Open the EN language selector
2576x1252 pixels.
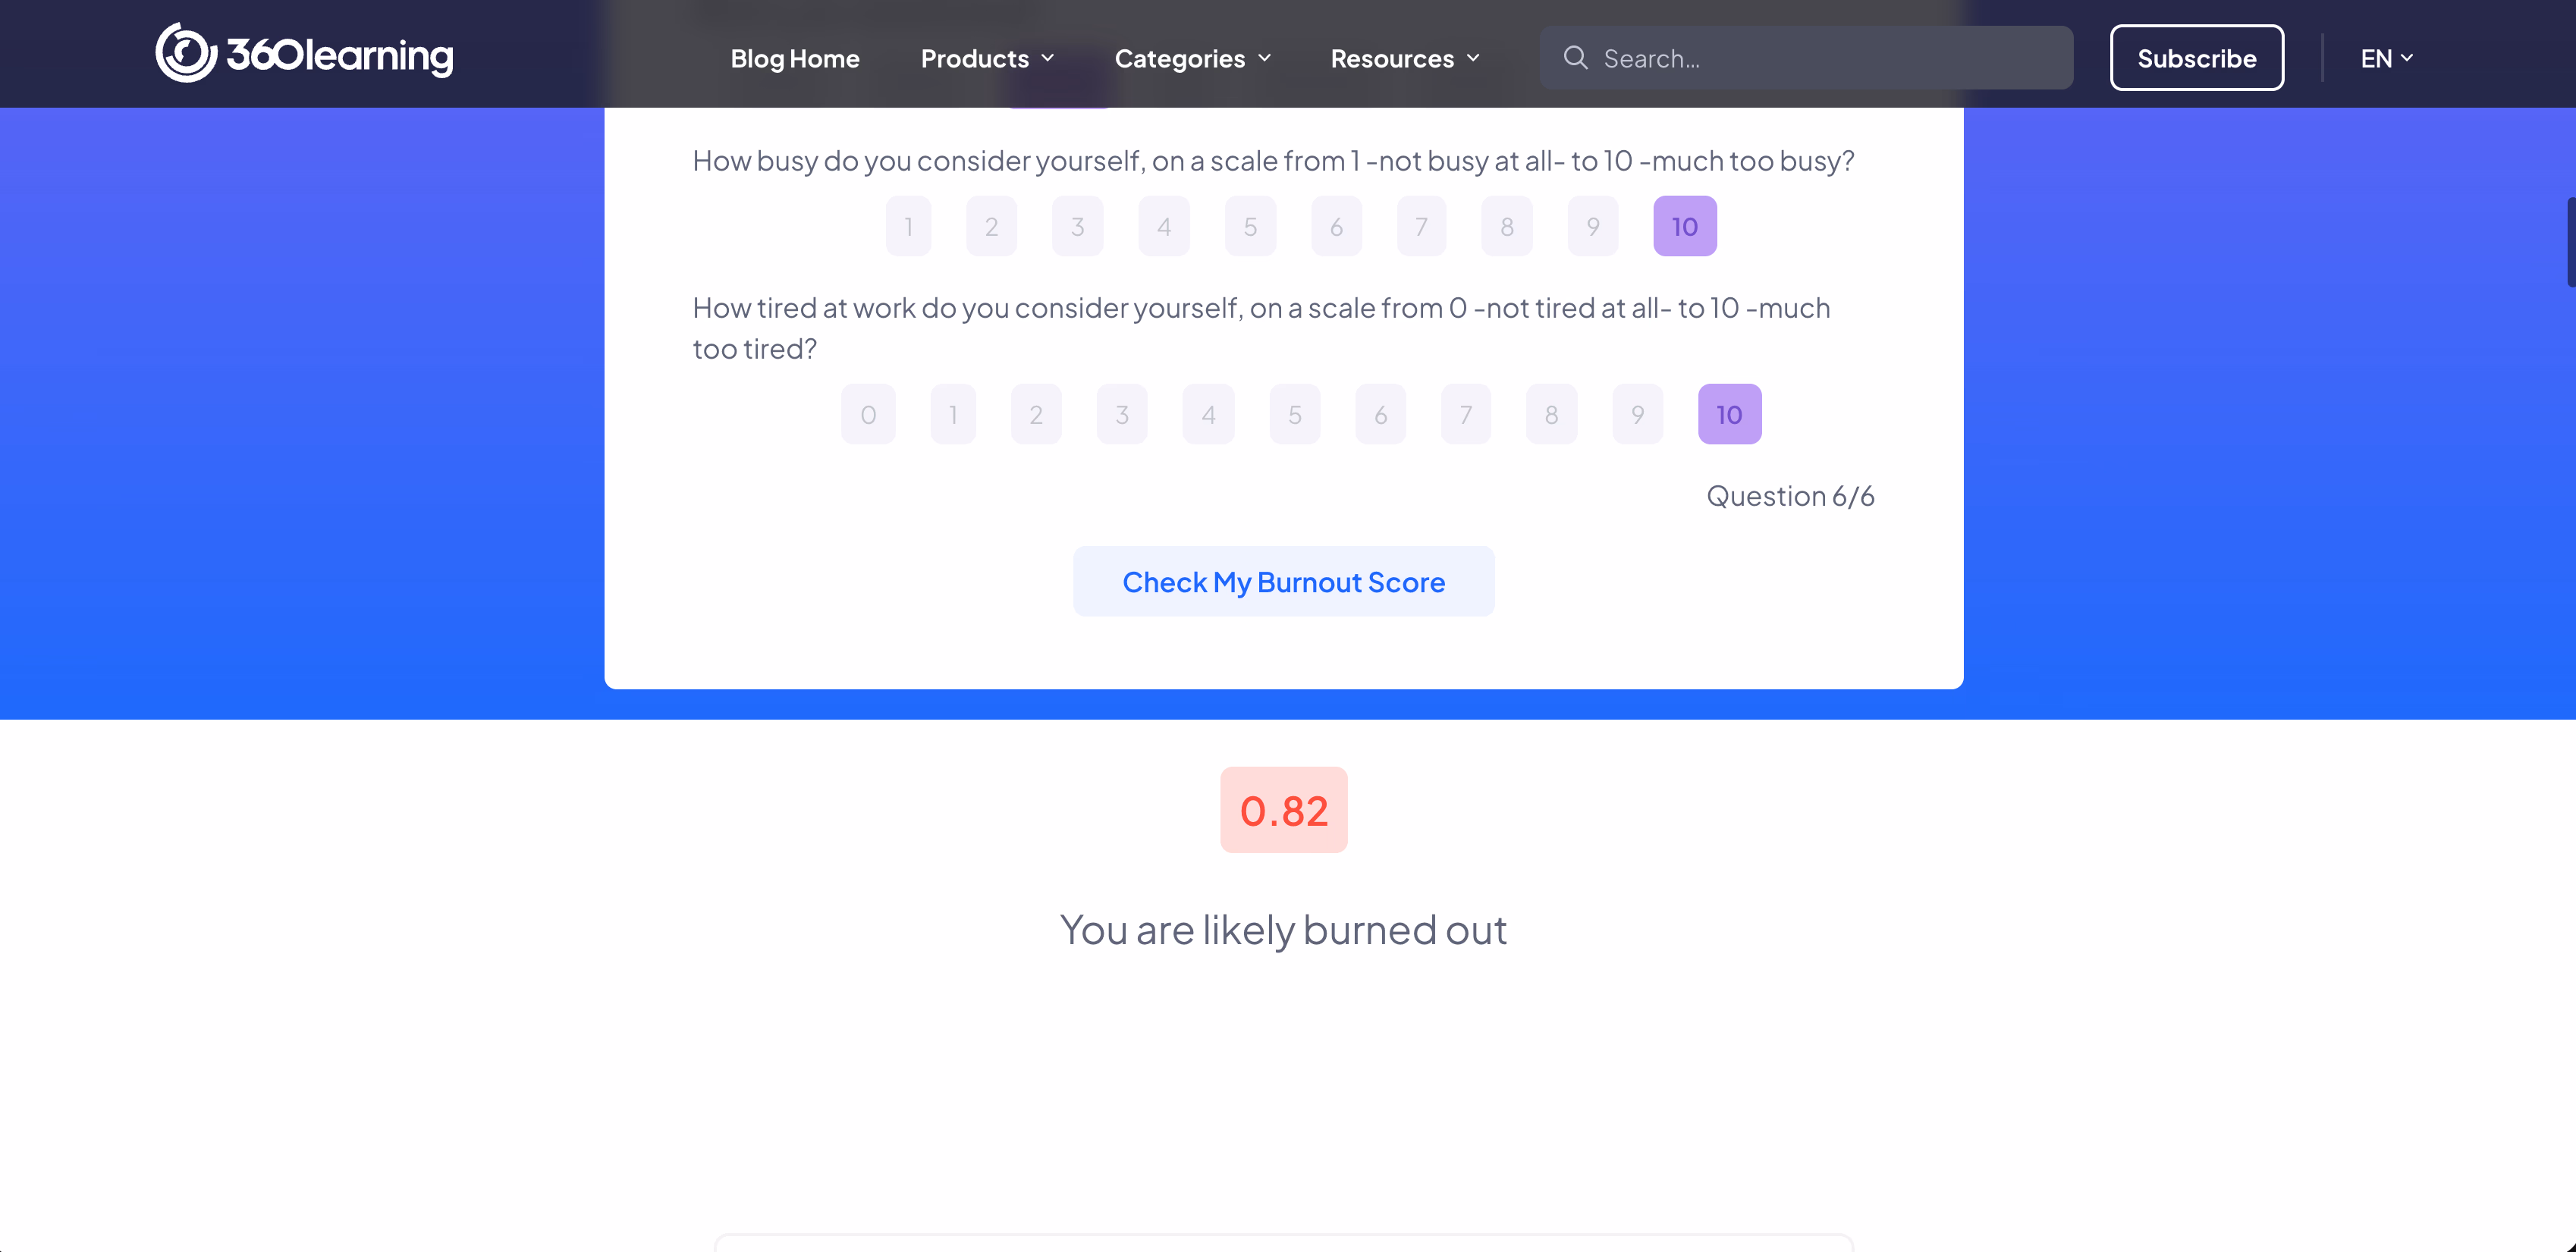(2386, 59)
